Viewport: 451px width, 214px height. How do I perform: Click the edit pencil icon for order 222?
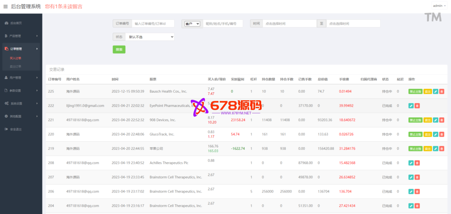click(411, 106)
